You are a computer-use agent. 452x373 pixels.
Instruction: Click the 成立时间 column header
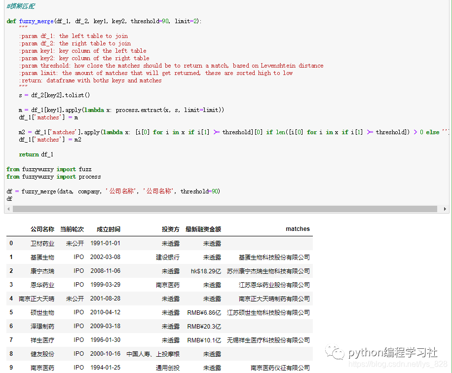click(x=109, y=229)
